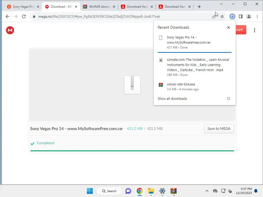Open the Chrome side panel icon
263x197 pixels.
click(240, 16)
